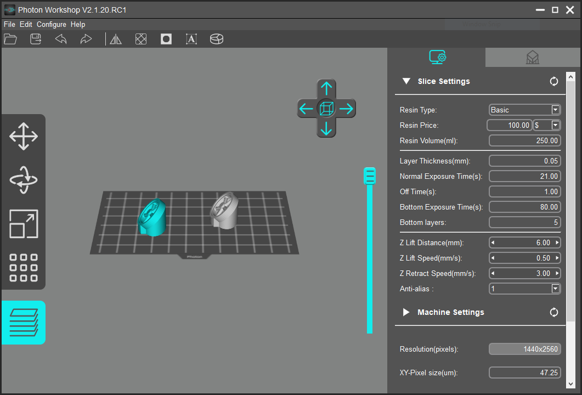Add text to the model
Screen dimensions: 582x395
[191, 39]
